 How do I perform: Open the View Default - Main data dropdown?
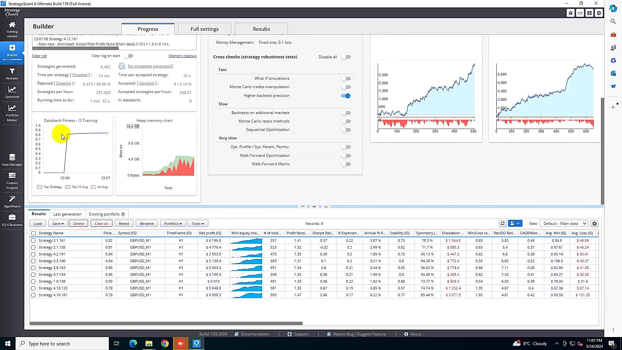click(x=564, y=223)
